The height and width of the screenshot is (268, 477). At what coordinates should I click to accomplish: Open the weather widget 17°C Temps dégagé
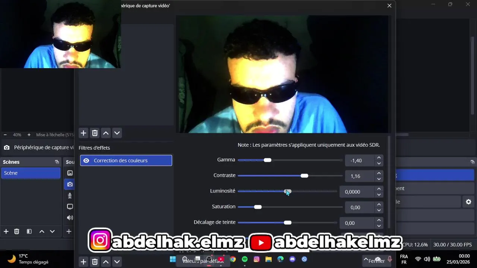[28, 259]
